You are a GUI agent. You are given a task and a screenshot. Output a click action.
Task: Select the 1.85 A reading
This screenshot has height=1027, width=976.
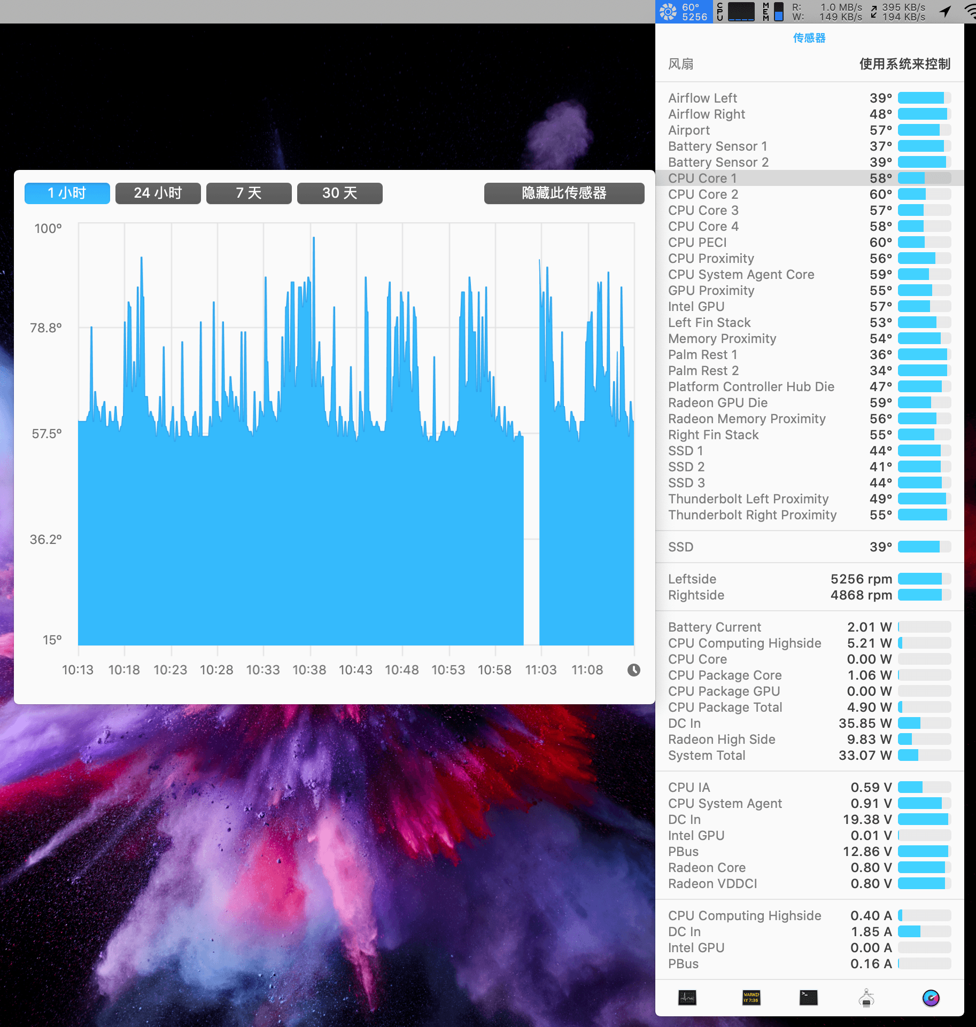(871, 931)
